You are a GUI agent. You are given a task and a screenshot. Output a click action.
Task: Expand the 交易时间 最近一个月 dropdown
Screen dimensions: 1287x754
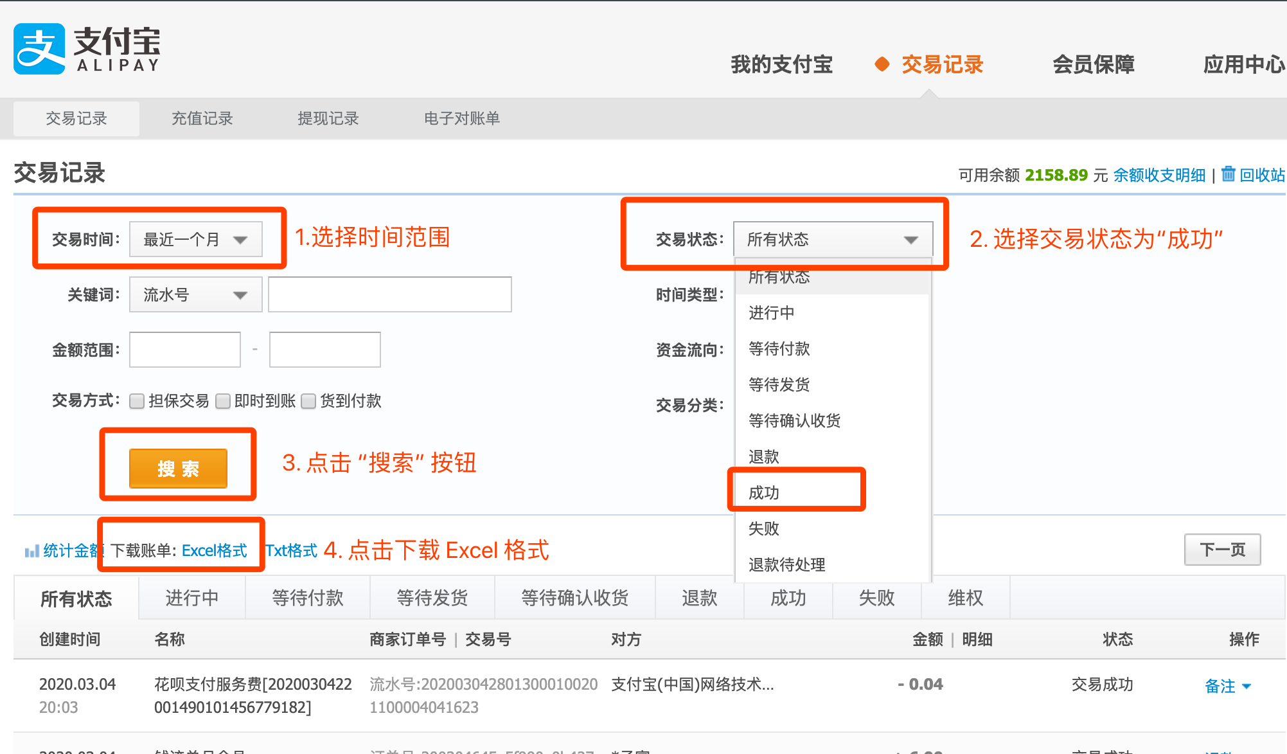(x=196, y=239)
